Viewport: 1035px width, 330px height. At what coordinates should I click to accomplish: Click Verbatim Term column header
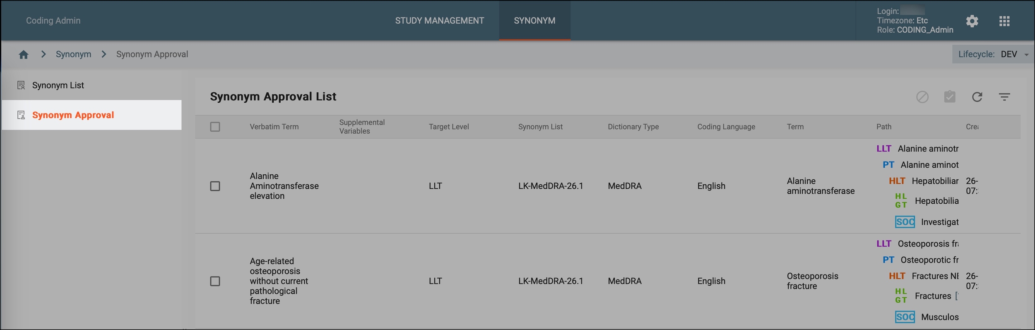tap(274, 127)
